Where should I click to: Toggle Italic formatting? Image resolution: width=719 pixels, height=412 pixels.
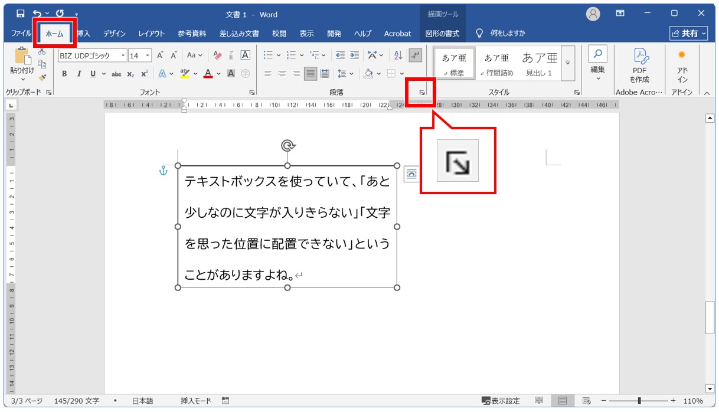click(79, 74)
